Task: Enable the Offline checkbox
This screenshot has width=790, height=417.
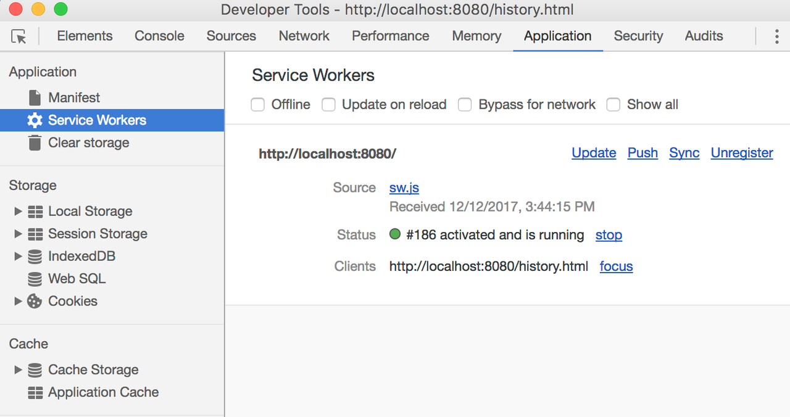Action: tap(258, 105)
